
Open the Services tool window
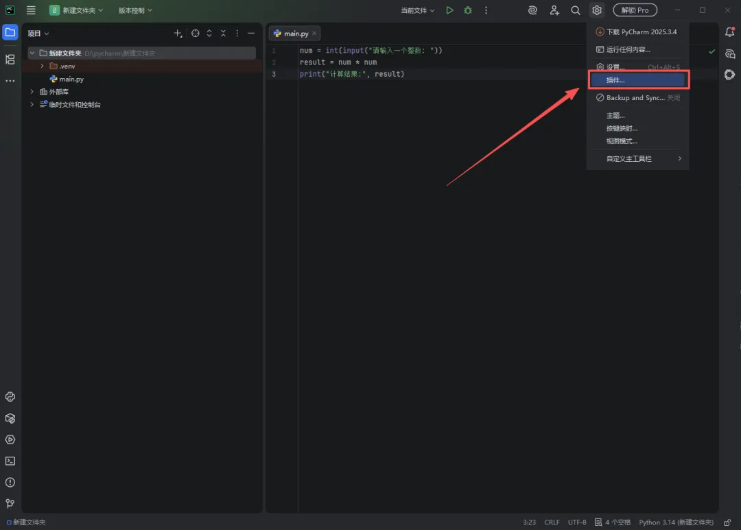click(10, 439)
